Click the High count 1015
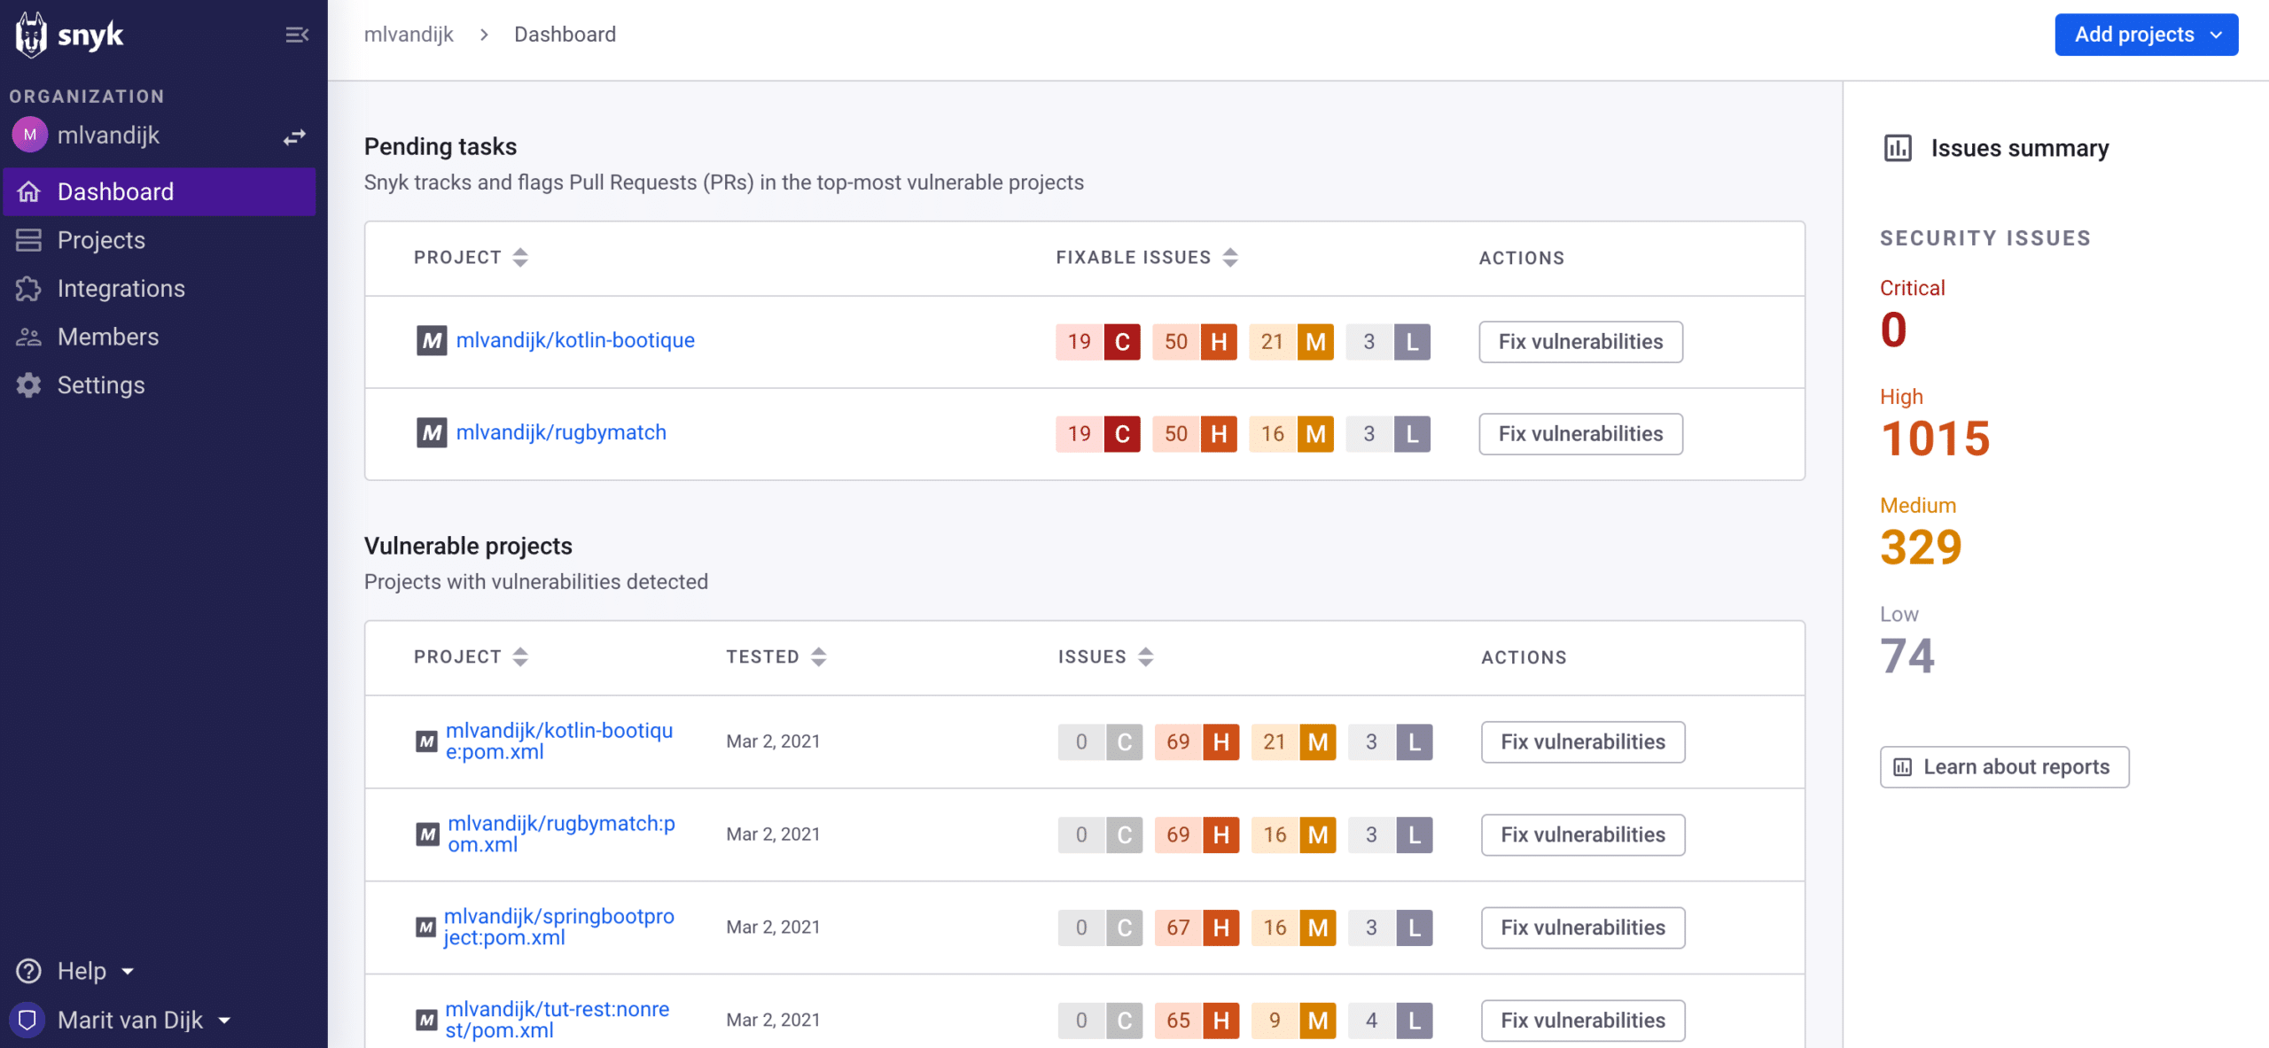Screen dimensions: 2269x1048 (1936, 439)
